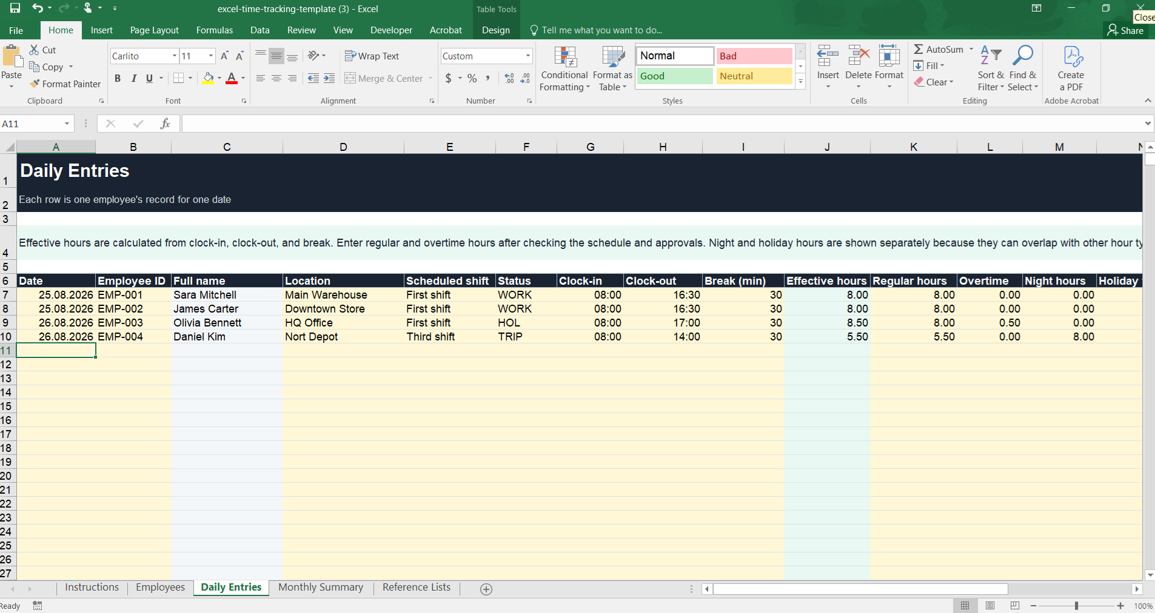Switch to the Monthly Summary sheet
The width and height of the screenshot is (1155, 613).
tap(321, 588)
